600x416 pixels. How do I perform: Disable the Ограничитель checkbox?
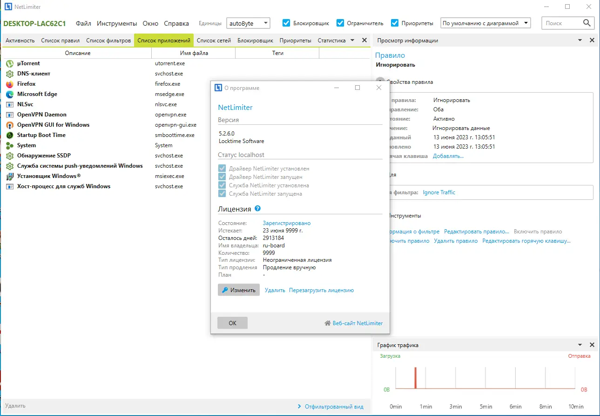pyautogui.click(x=340, y=23)
